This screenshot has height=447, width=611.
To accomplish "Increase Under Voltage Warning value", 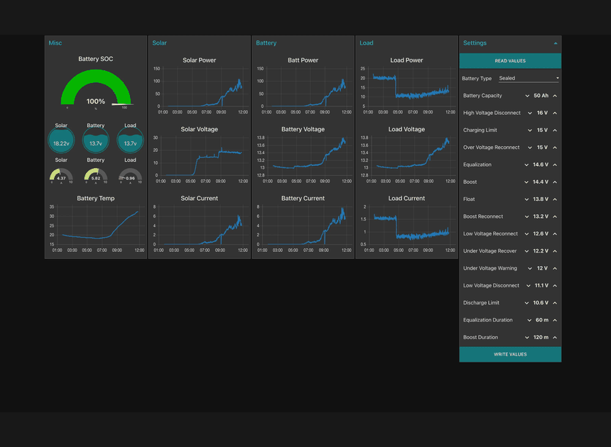I will pyautogui.click(x=555, y=268).
